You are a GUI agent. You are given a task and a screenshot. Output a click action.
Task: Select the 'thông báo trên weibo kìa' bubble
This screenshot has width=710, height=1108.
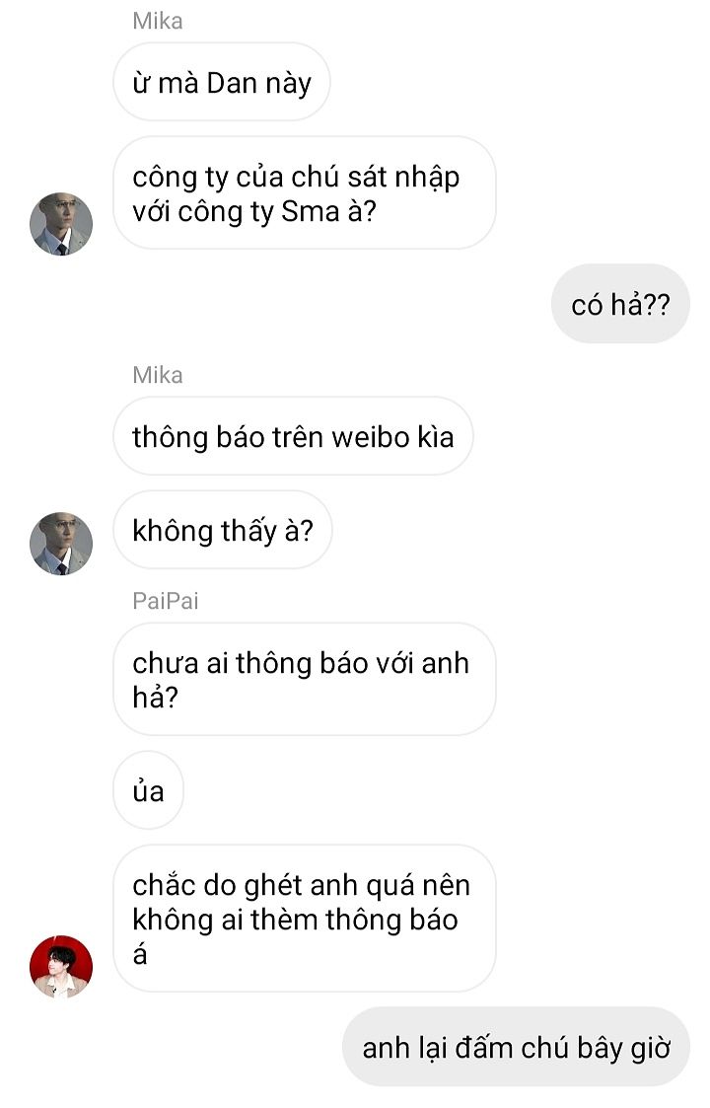coord(293,436)
